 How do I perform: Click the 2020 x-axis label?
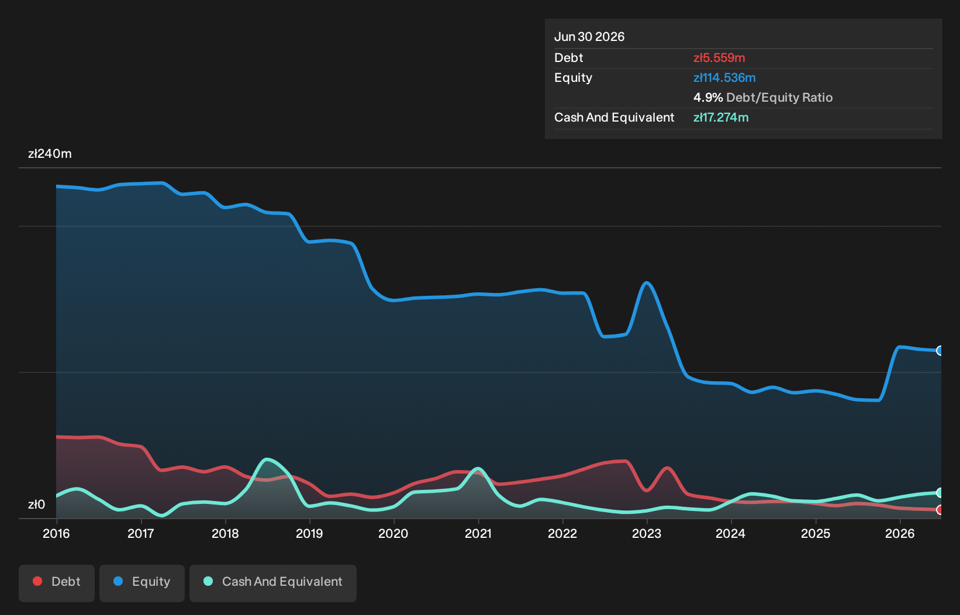coord(393,533)
